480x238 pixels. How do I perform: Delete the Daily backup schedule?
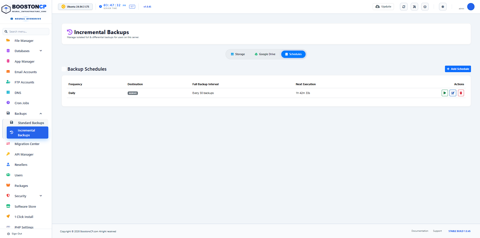tap(461, 93)
